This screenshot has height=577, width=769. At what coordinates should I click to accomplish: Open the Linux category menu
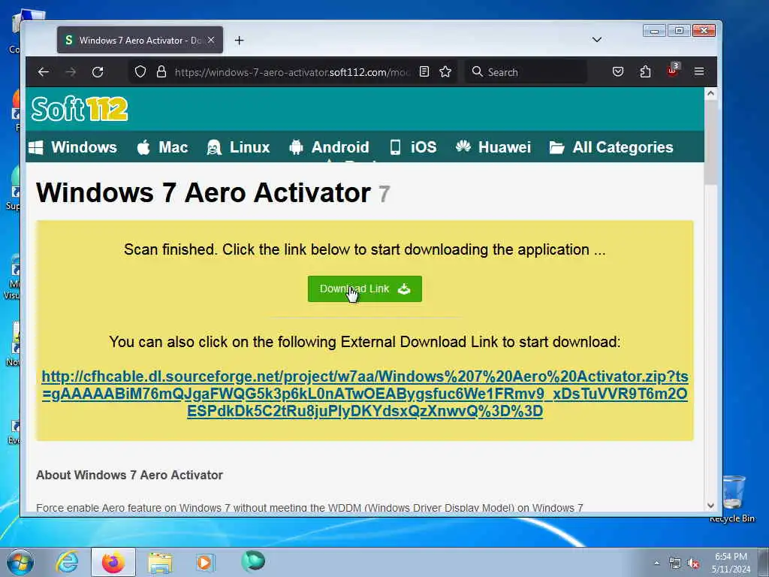coord(238,147)
